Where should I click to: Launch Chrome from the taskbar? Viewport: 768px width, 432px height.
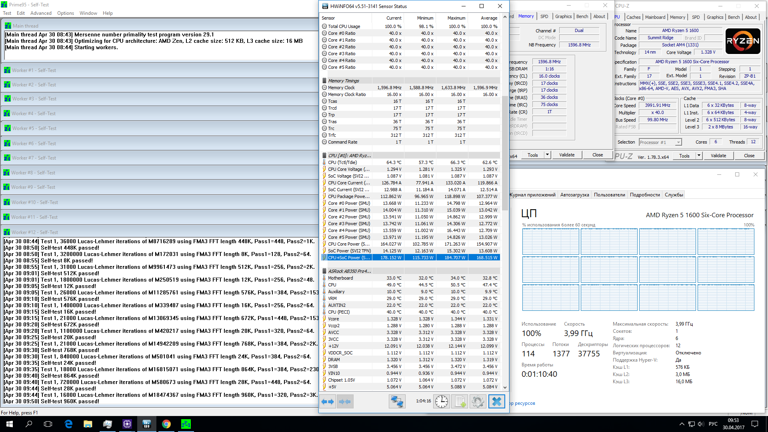click(166, 424)
